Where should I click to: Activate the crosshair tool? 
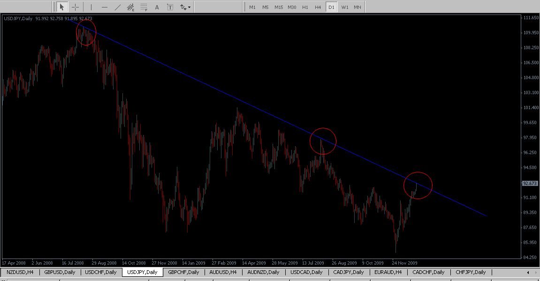pos(75,7)
